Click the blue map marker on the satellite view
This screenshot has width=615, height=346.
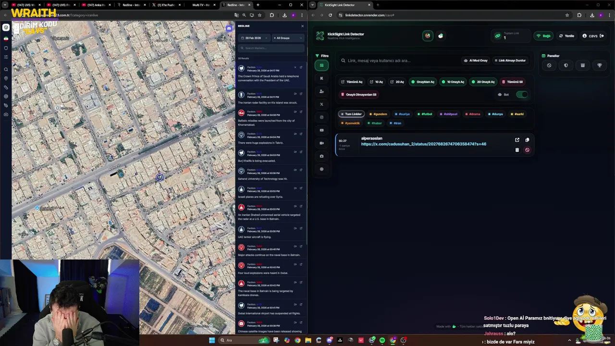click(x=160, y=177)
